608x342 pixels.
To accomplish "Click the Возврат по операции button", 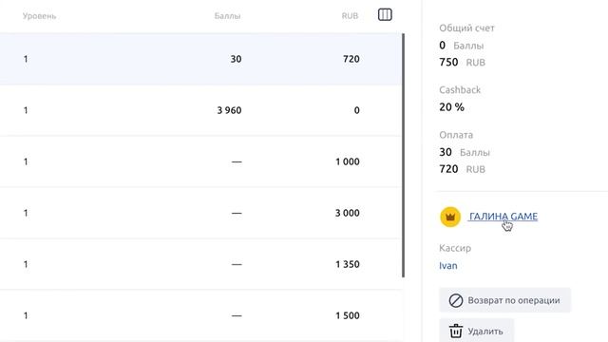I will [504, 300].
